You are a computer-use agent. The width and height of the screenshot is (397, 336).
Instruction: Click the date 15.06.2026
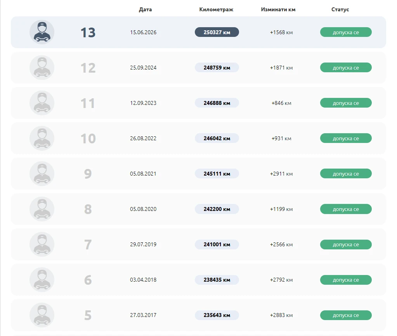point(143,32)
